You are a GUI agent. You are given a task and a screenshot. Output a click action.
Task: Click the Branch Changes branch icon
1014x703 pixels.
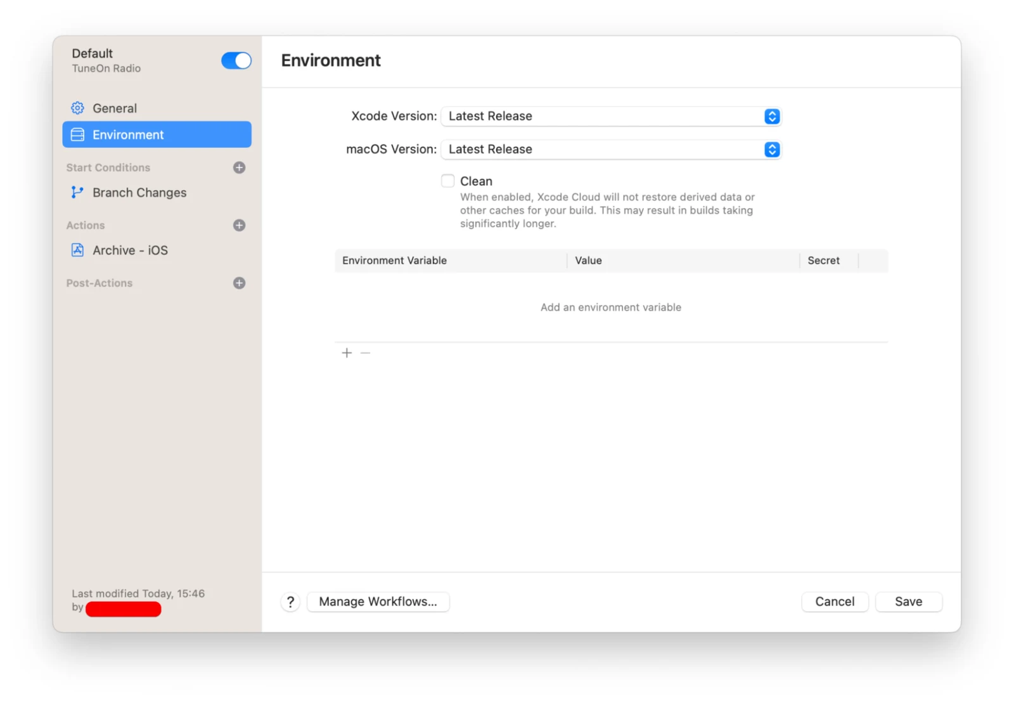coord(77,193)
